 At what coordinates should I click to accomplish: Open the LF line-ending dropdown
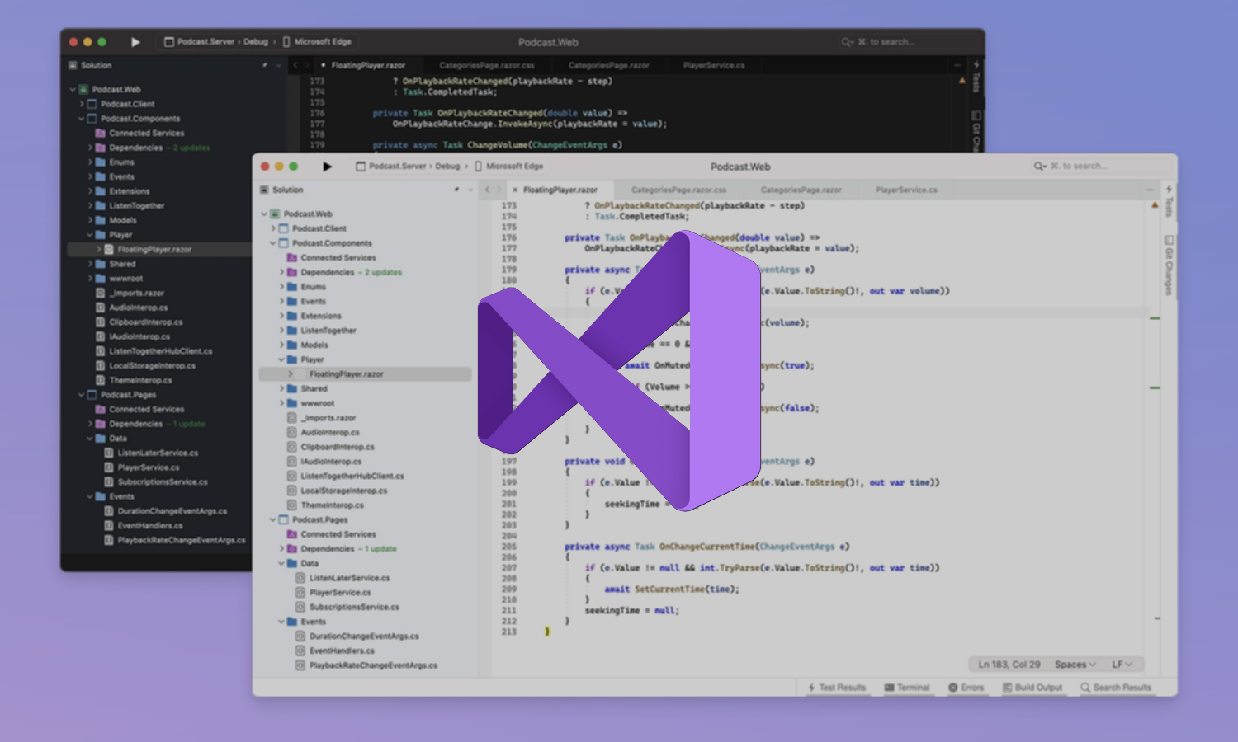tap(1118, 664)
